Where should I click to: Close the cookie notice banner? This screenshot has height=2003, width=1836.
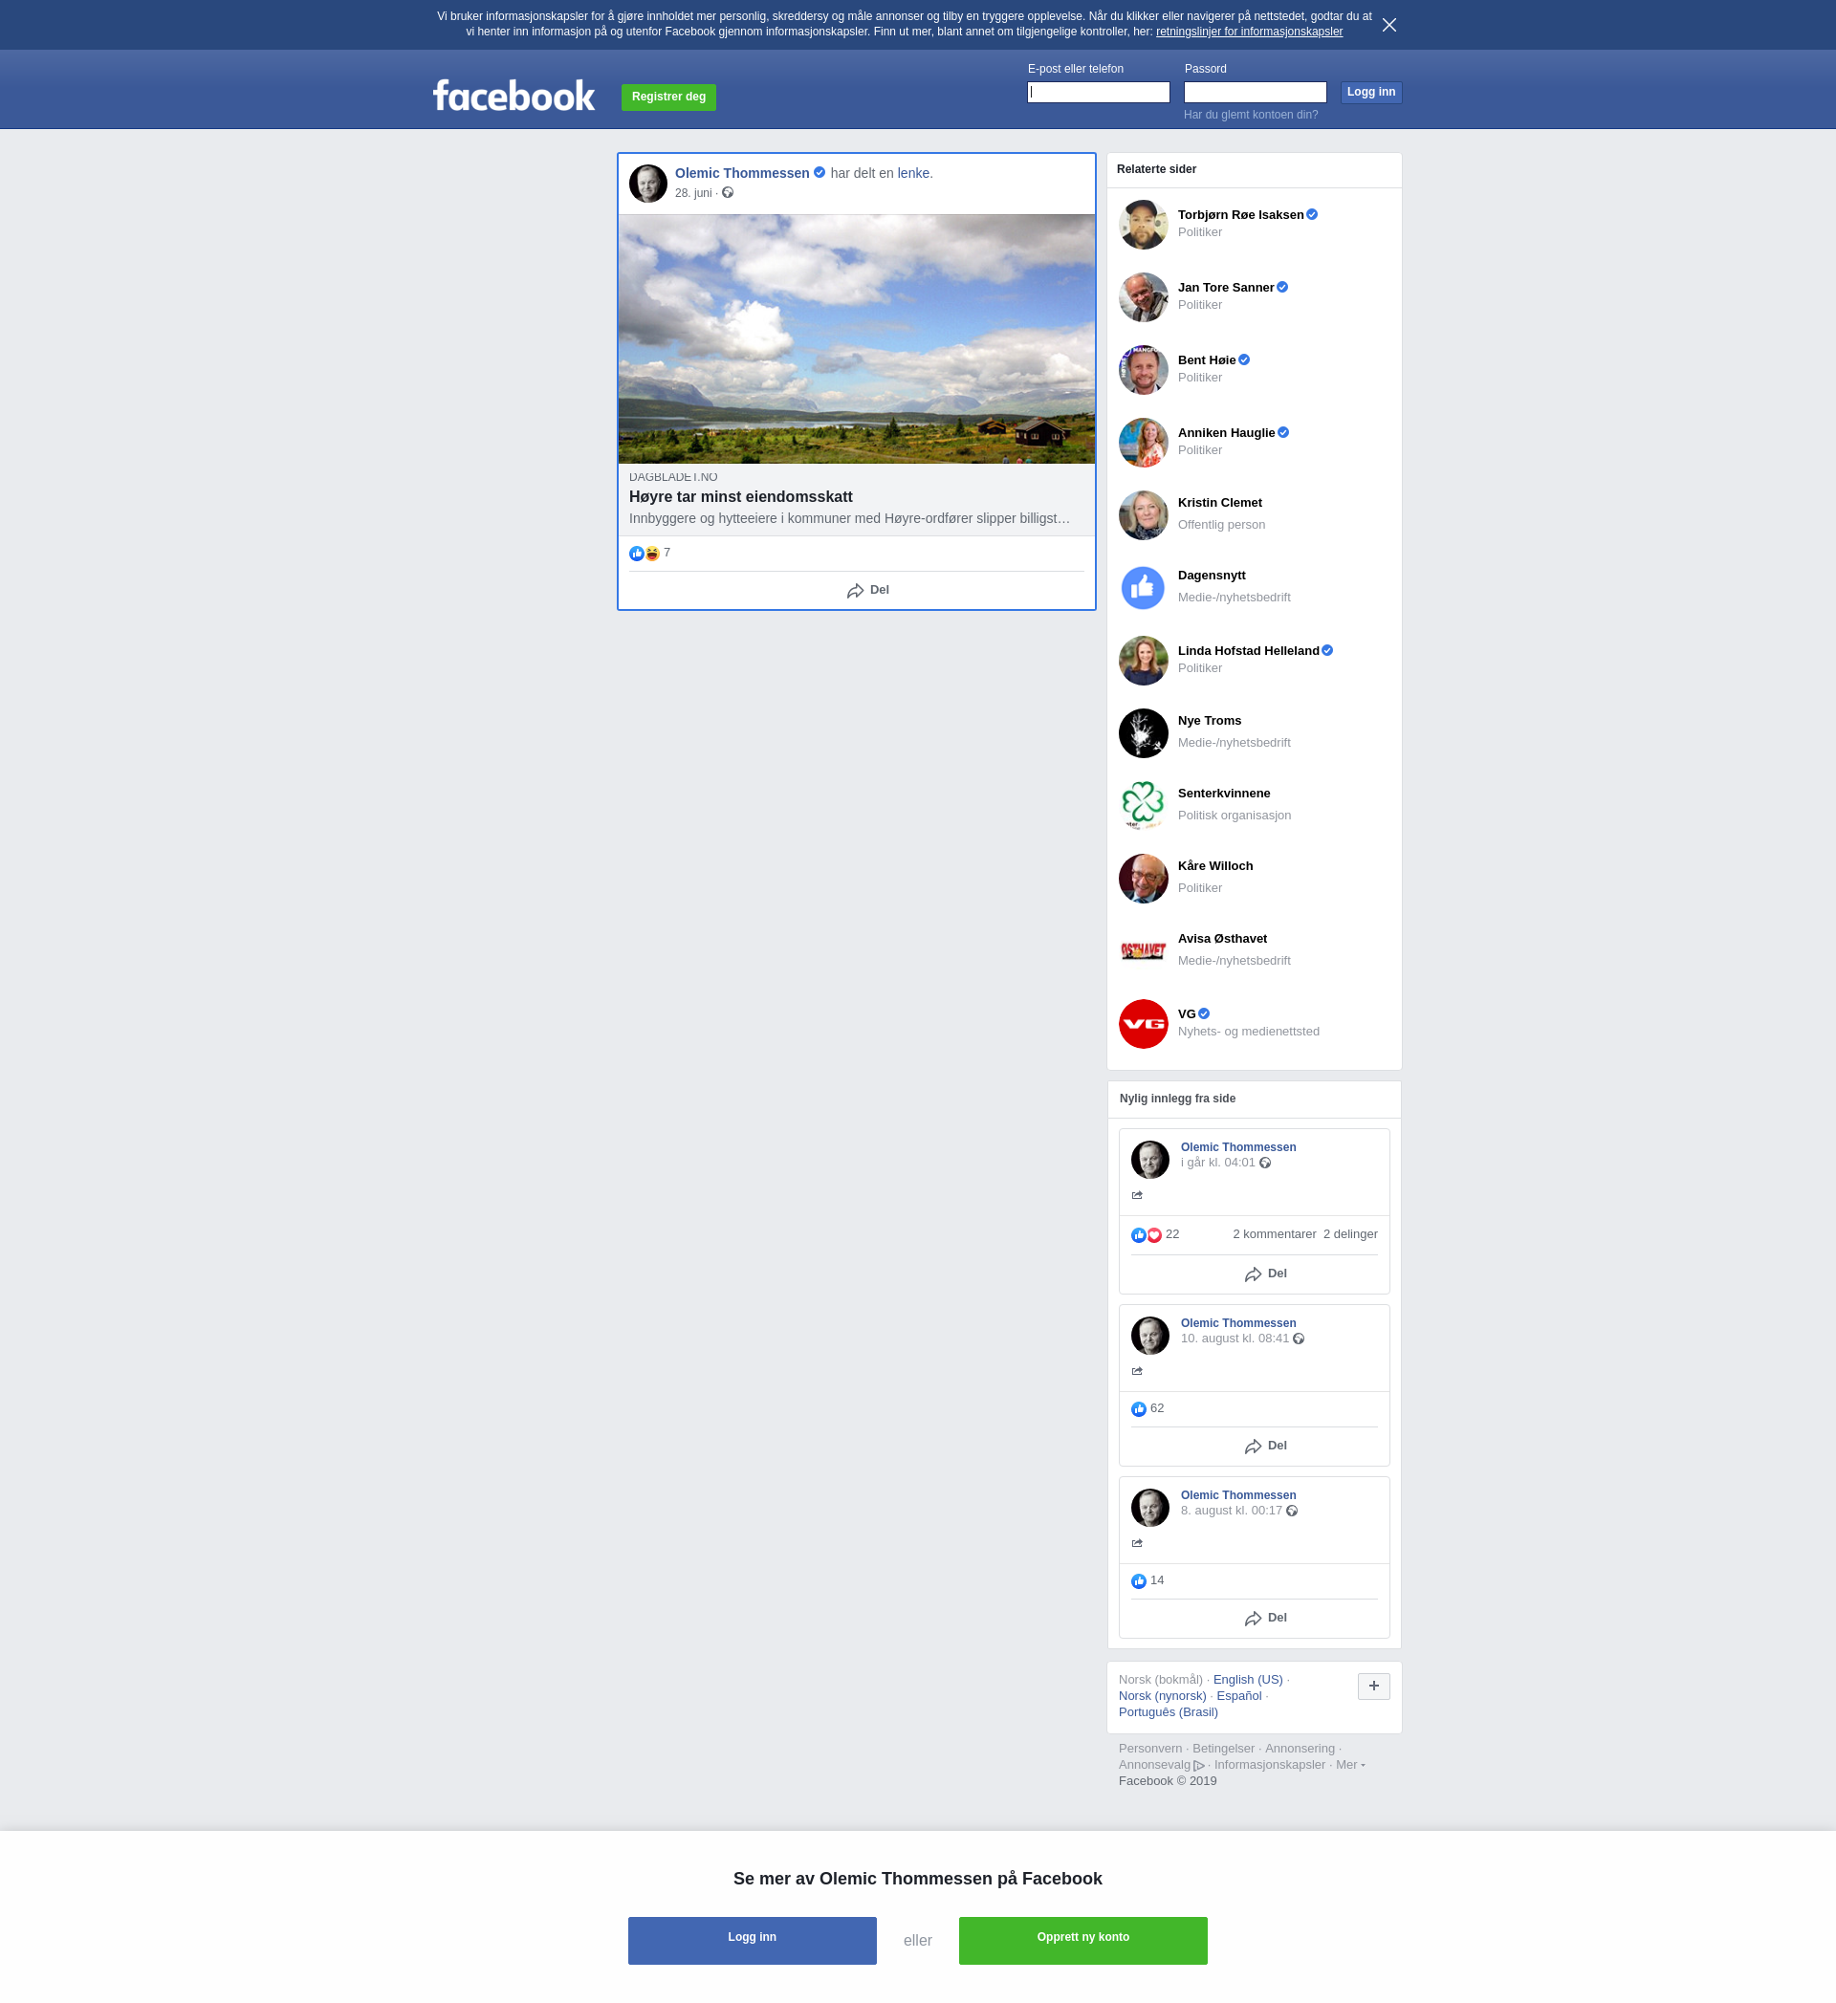click(x=1388, y=25)
